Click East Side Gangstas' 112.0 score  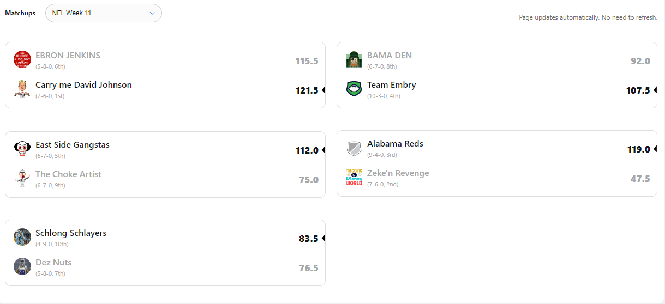pos(307,150)
